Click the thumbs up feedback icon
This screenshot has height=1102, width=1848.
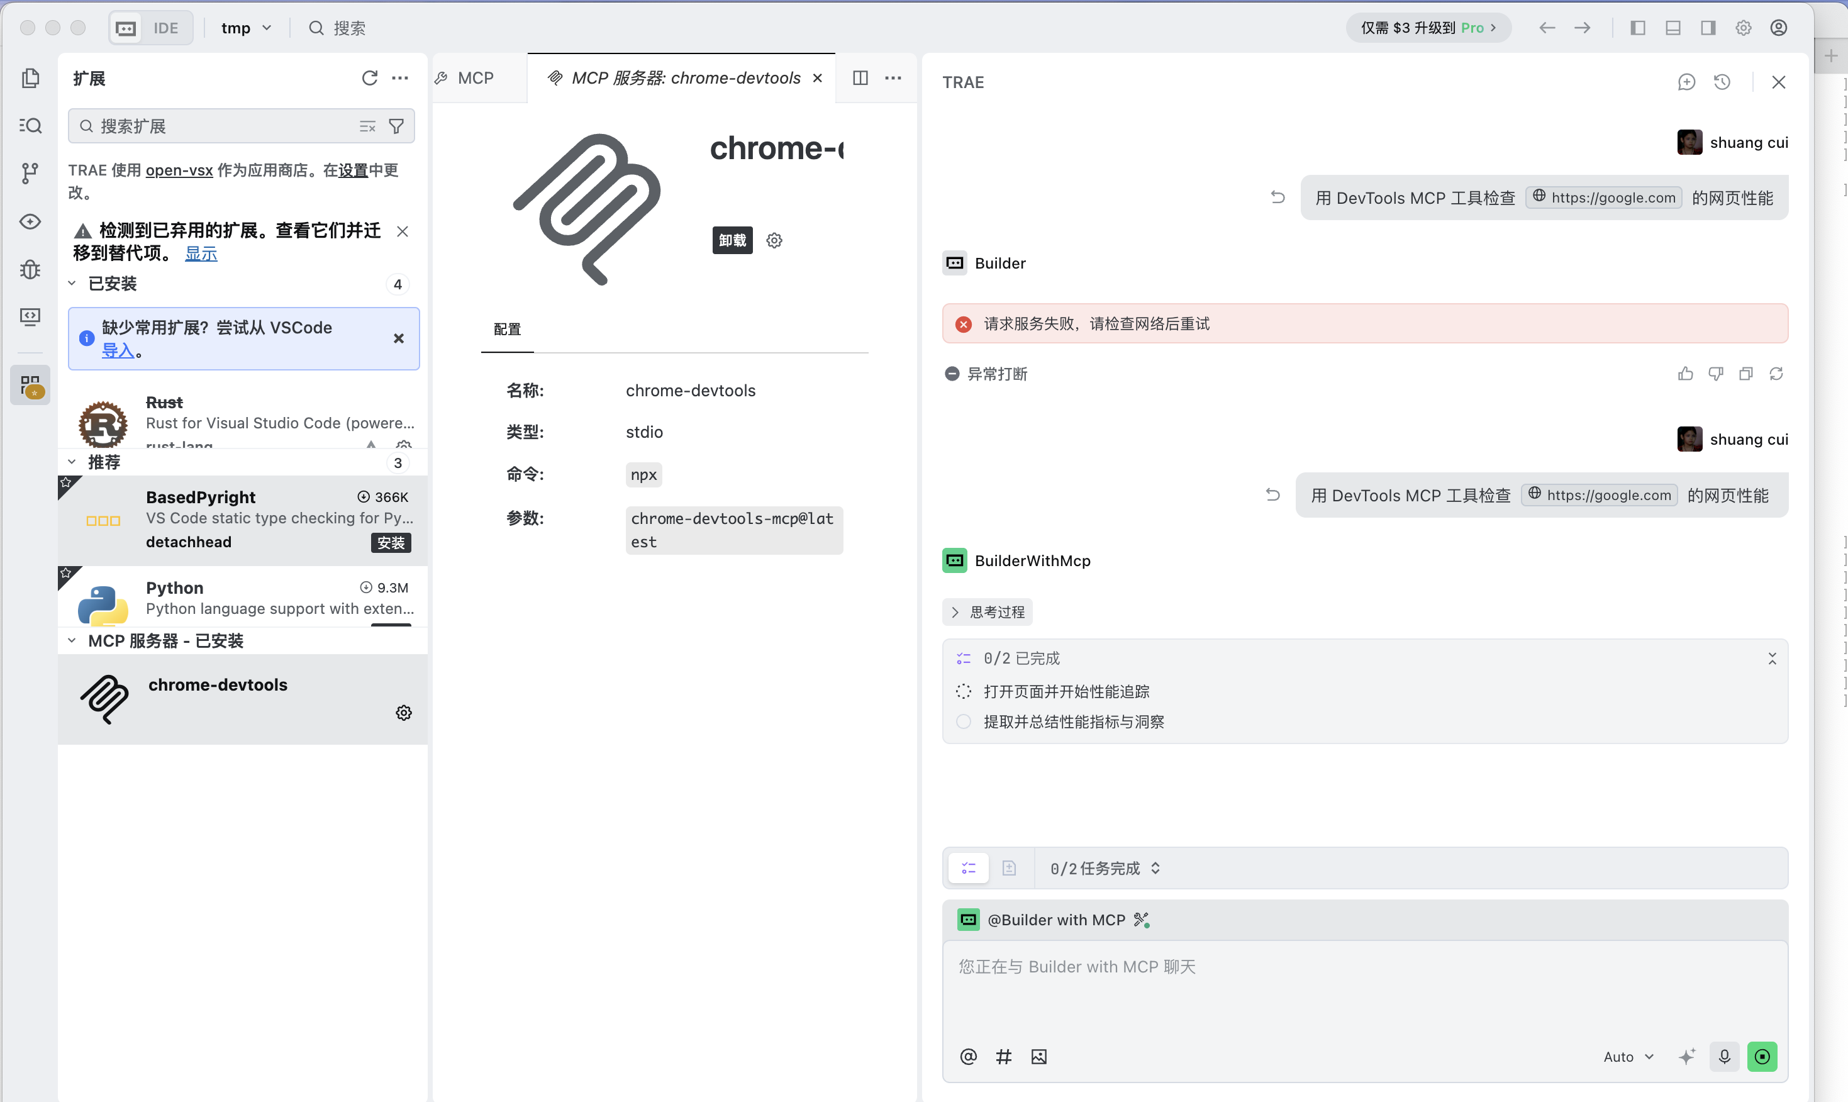(1685, 374)
